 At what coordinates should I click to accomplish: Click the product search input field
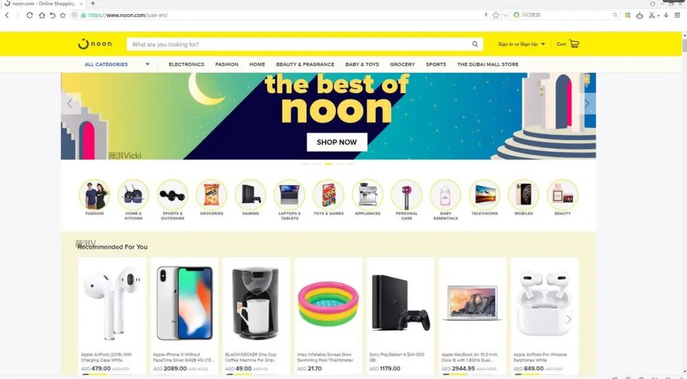click(x=298, y=44)
